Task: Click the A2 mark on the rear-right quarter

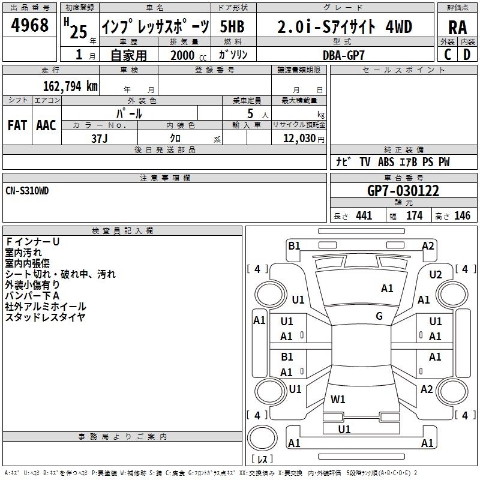Action: 427,389
